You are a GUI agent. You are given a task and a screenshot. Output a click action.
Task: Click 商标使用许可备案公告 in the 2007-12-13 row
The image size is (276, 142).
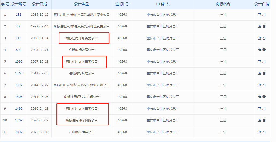coord(82,62)
